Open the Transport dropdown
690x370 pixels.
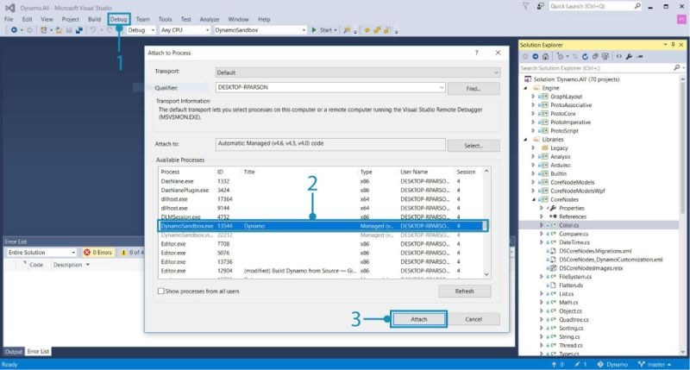[496, 72]
